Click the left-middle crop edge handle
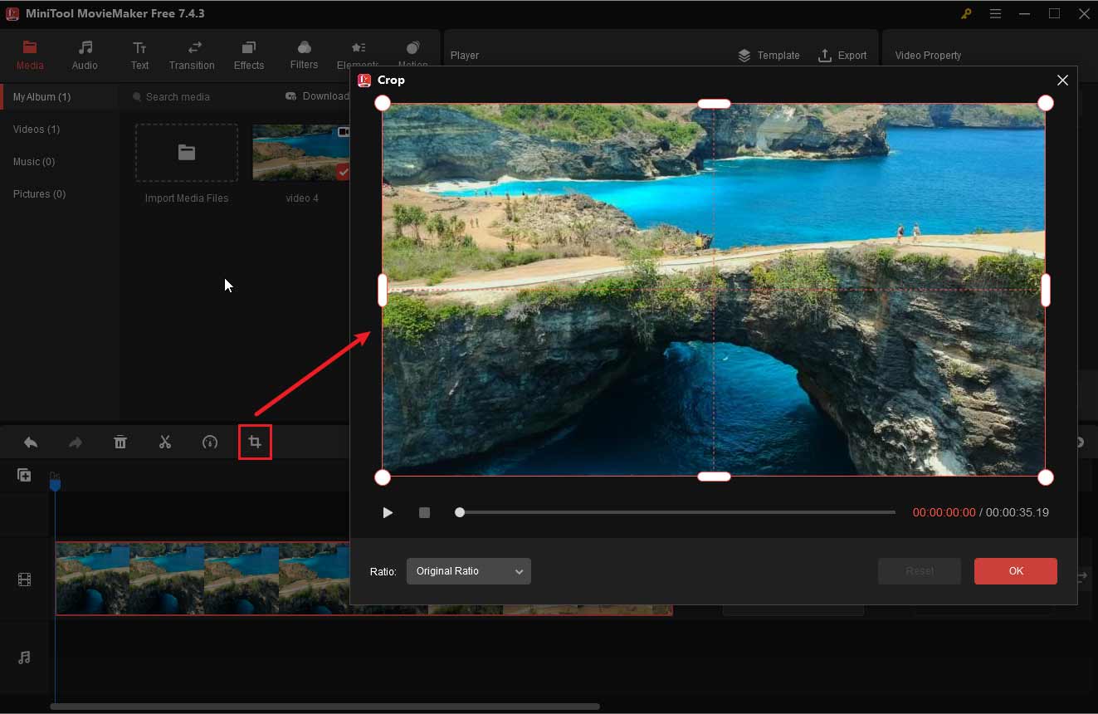Screen dimensions: 1098x714 click(383, 291)
